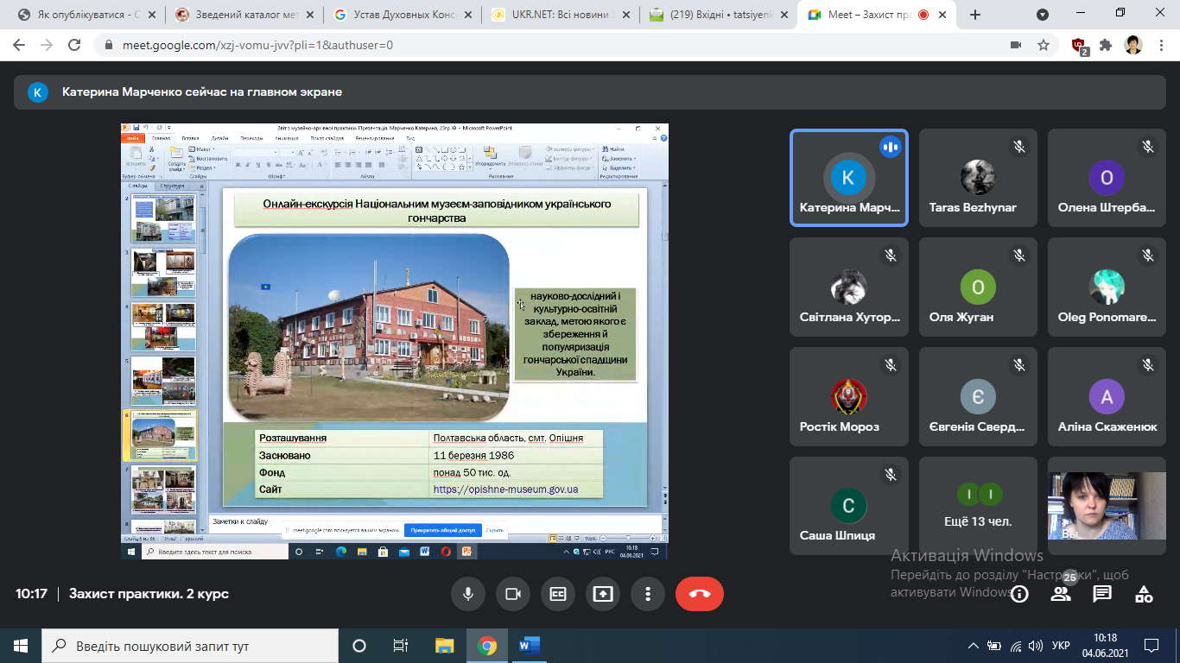Open the meeting details info icon
This screenshot has height=663, width=1180.
(x=1020, y=594)
